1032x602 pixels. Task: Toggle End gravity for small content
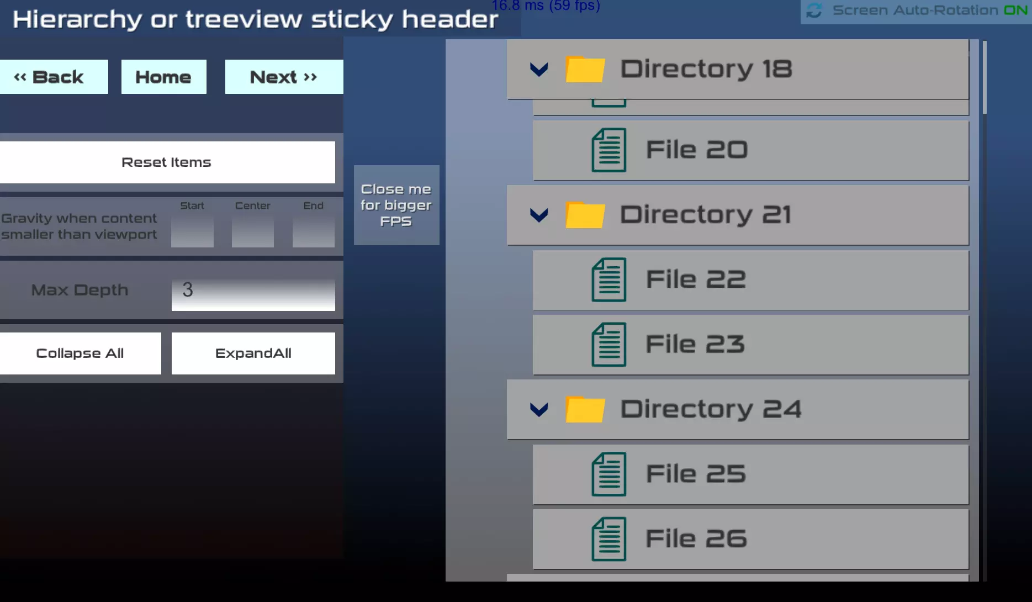(x=313, y=231)
